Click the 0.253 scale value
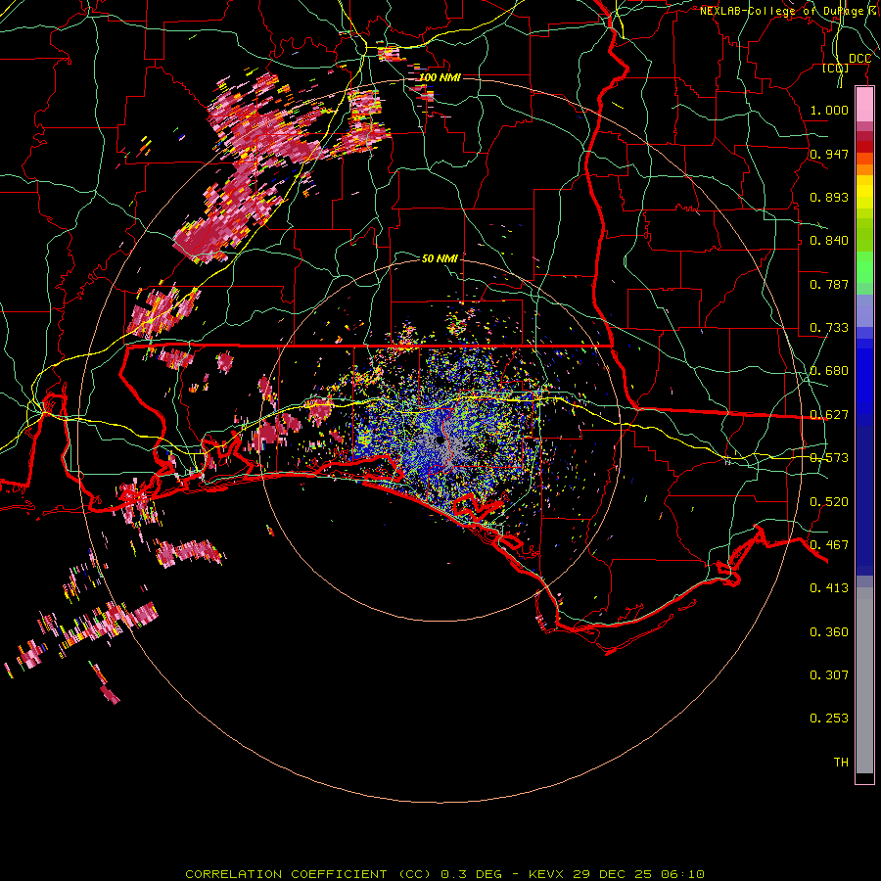The image size is (881, 881). 829,719
